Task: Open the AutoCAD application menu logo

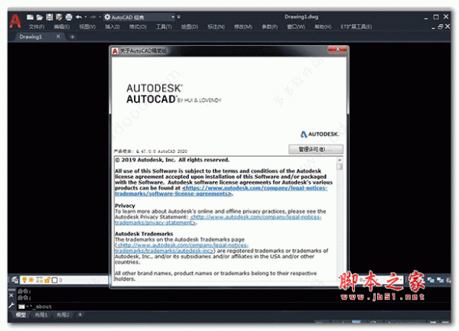Action: point(15,21)
